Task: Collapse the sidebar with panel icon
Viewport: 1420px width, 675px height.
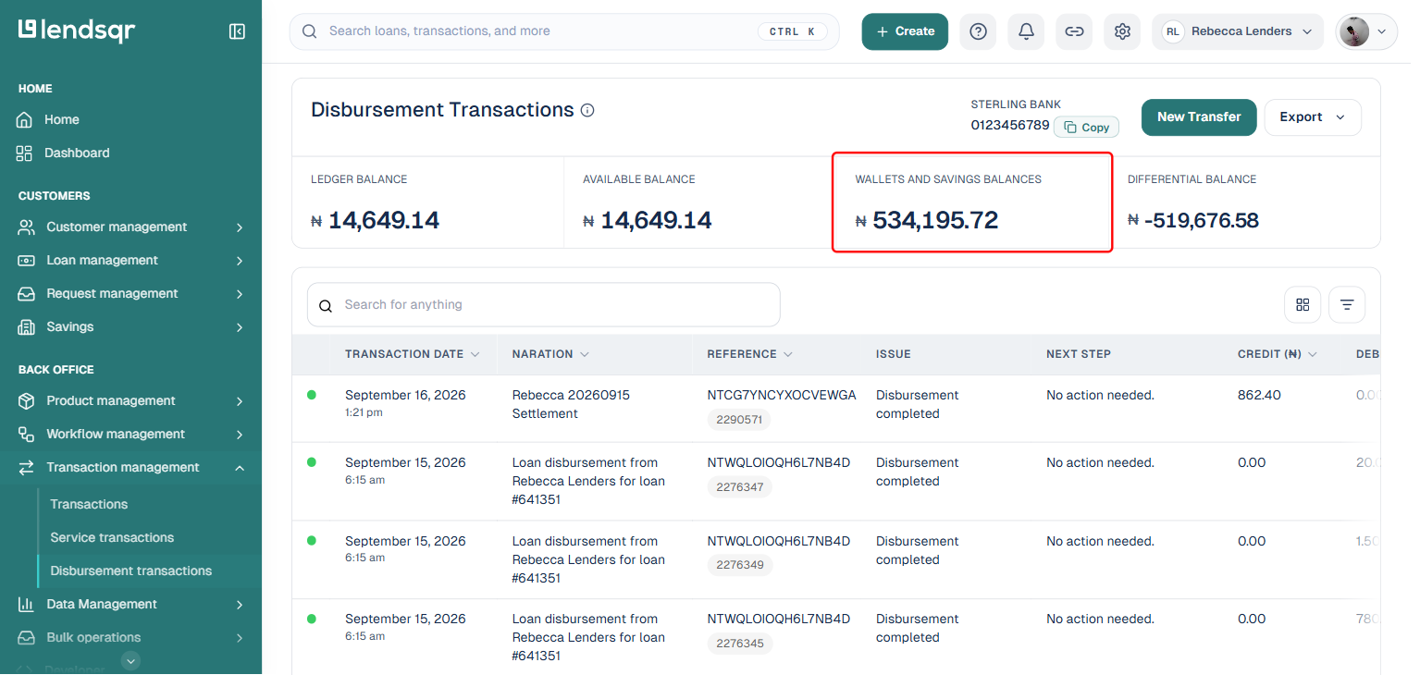Action: (x=237, y=31)
